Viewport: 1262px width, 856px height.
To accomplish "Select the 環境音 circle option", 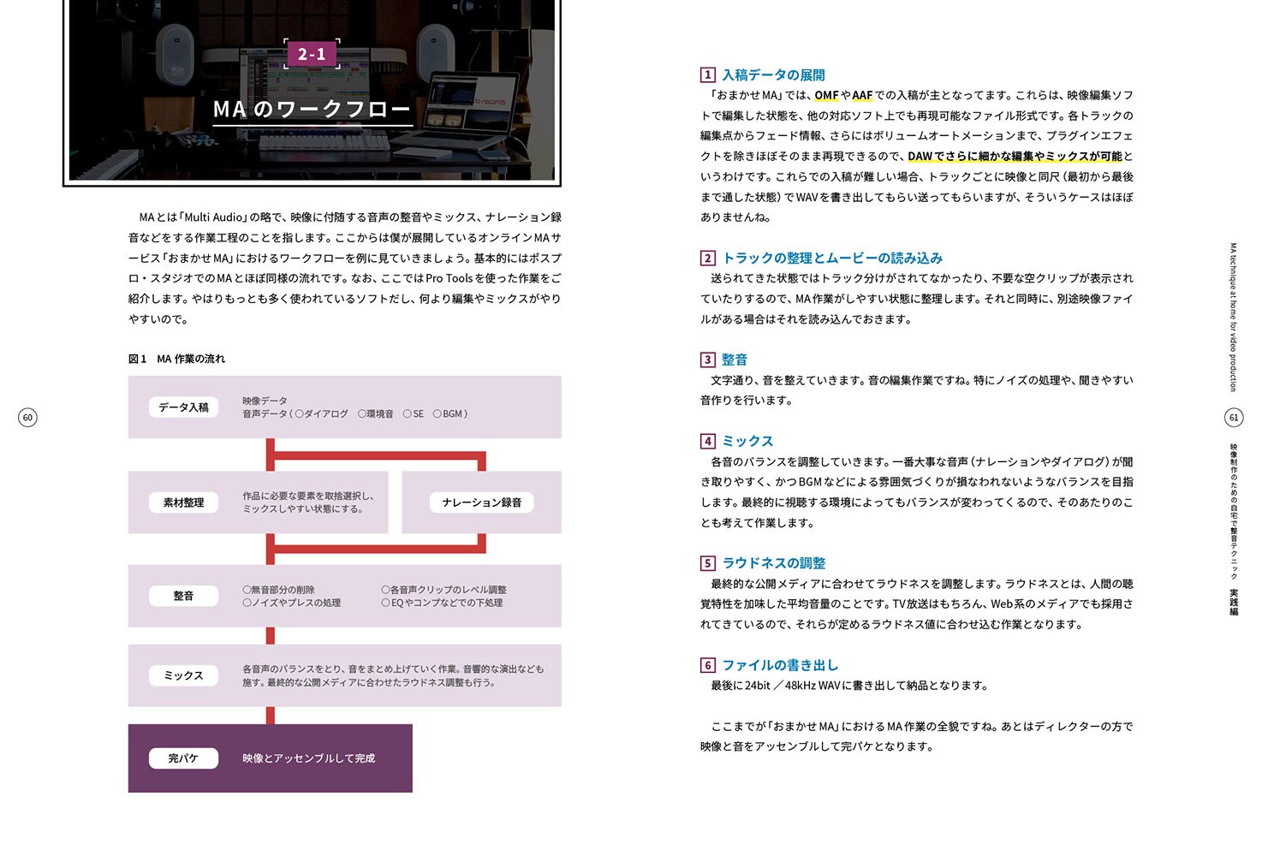I will click(362, 414).
